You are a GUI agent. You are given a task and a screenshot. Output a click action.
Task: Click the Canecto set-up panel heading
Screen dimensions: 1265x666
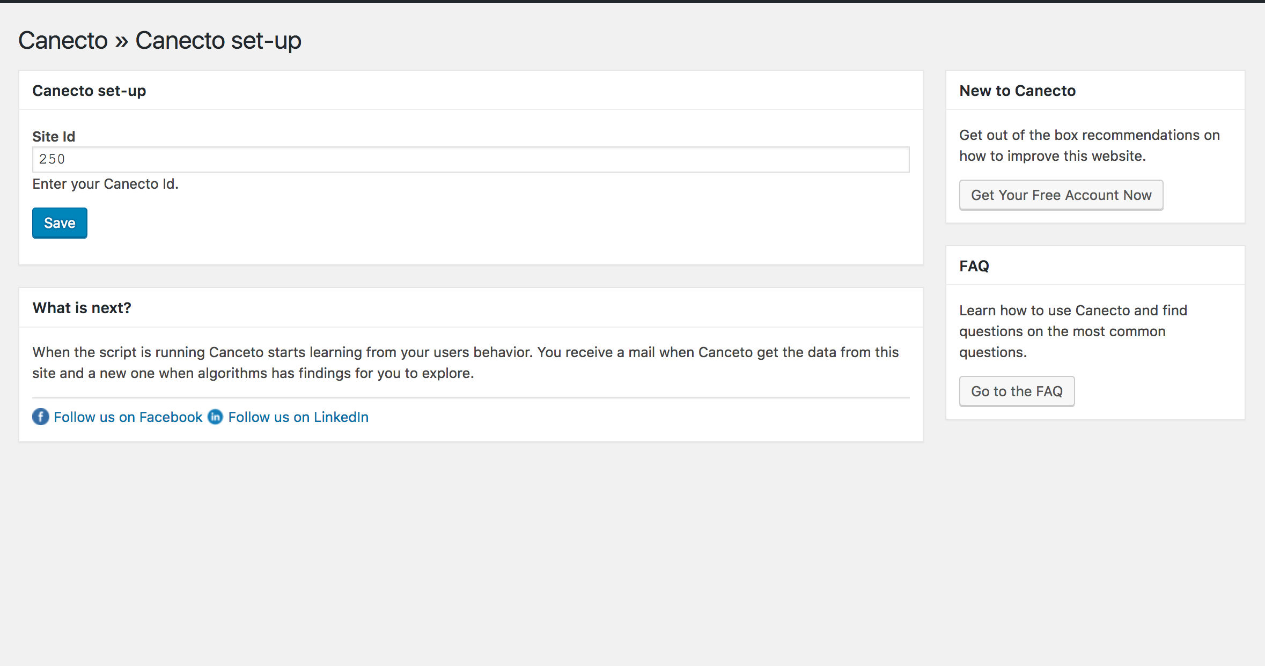pos(89,91)
